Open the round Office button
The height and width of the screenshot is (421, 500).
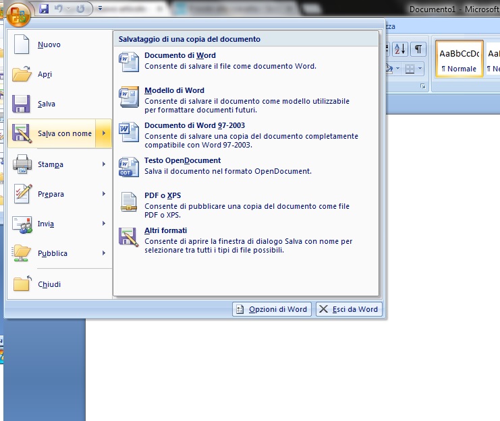[x=18, y=15]
